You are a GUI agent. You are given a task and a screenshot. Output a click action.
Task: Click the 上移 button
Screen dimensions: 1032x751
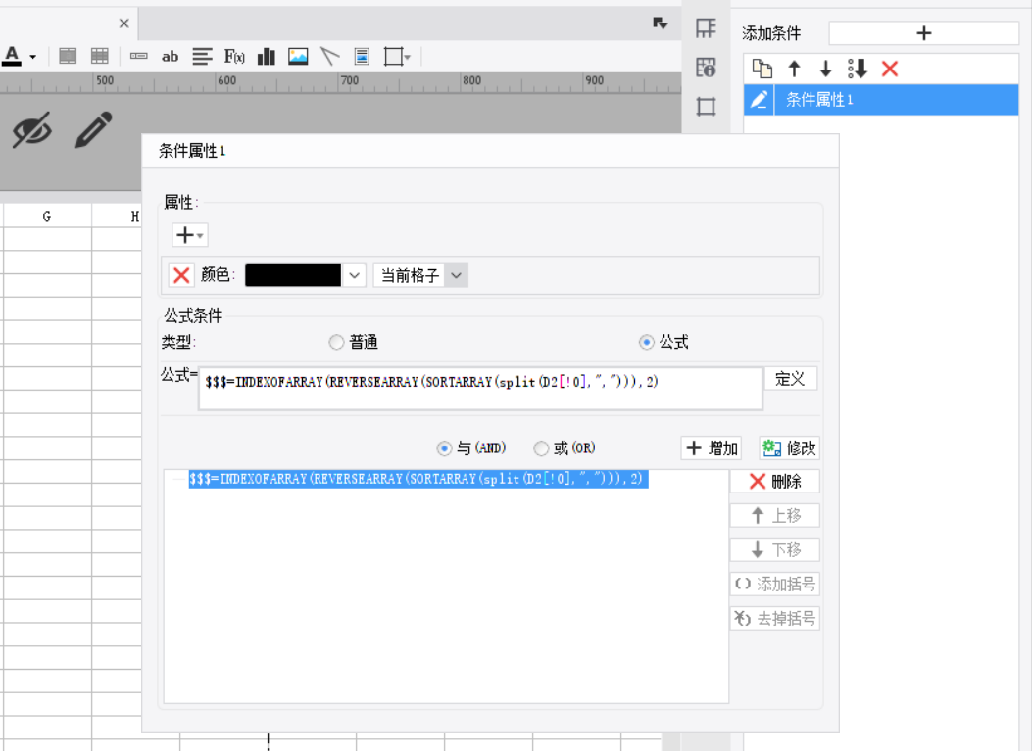coord(774,516)
